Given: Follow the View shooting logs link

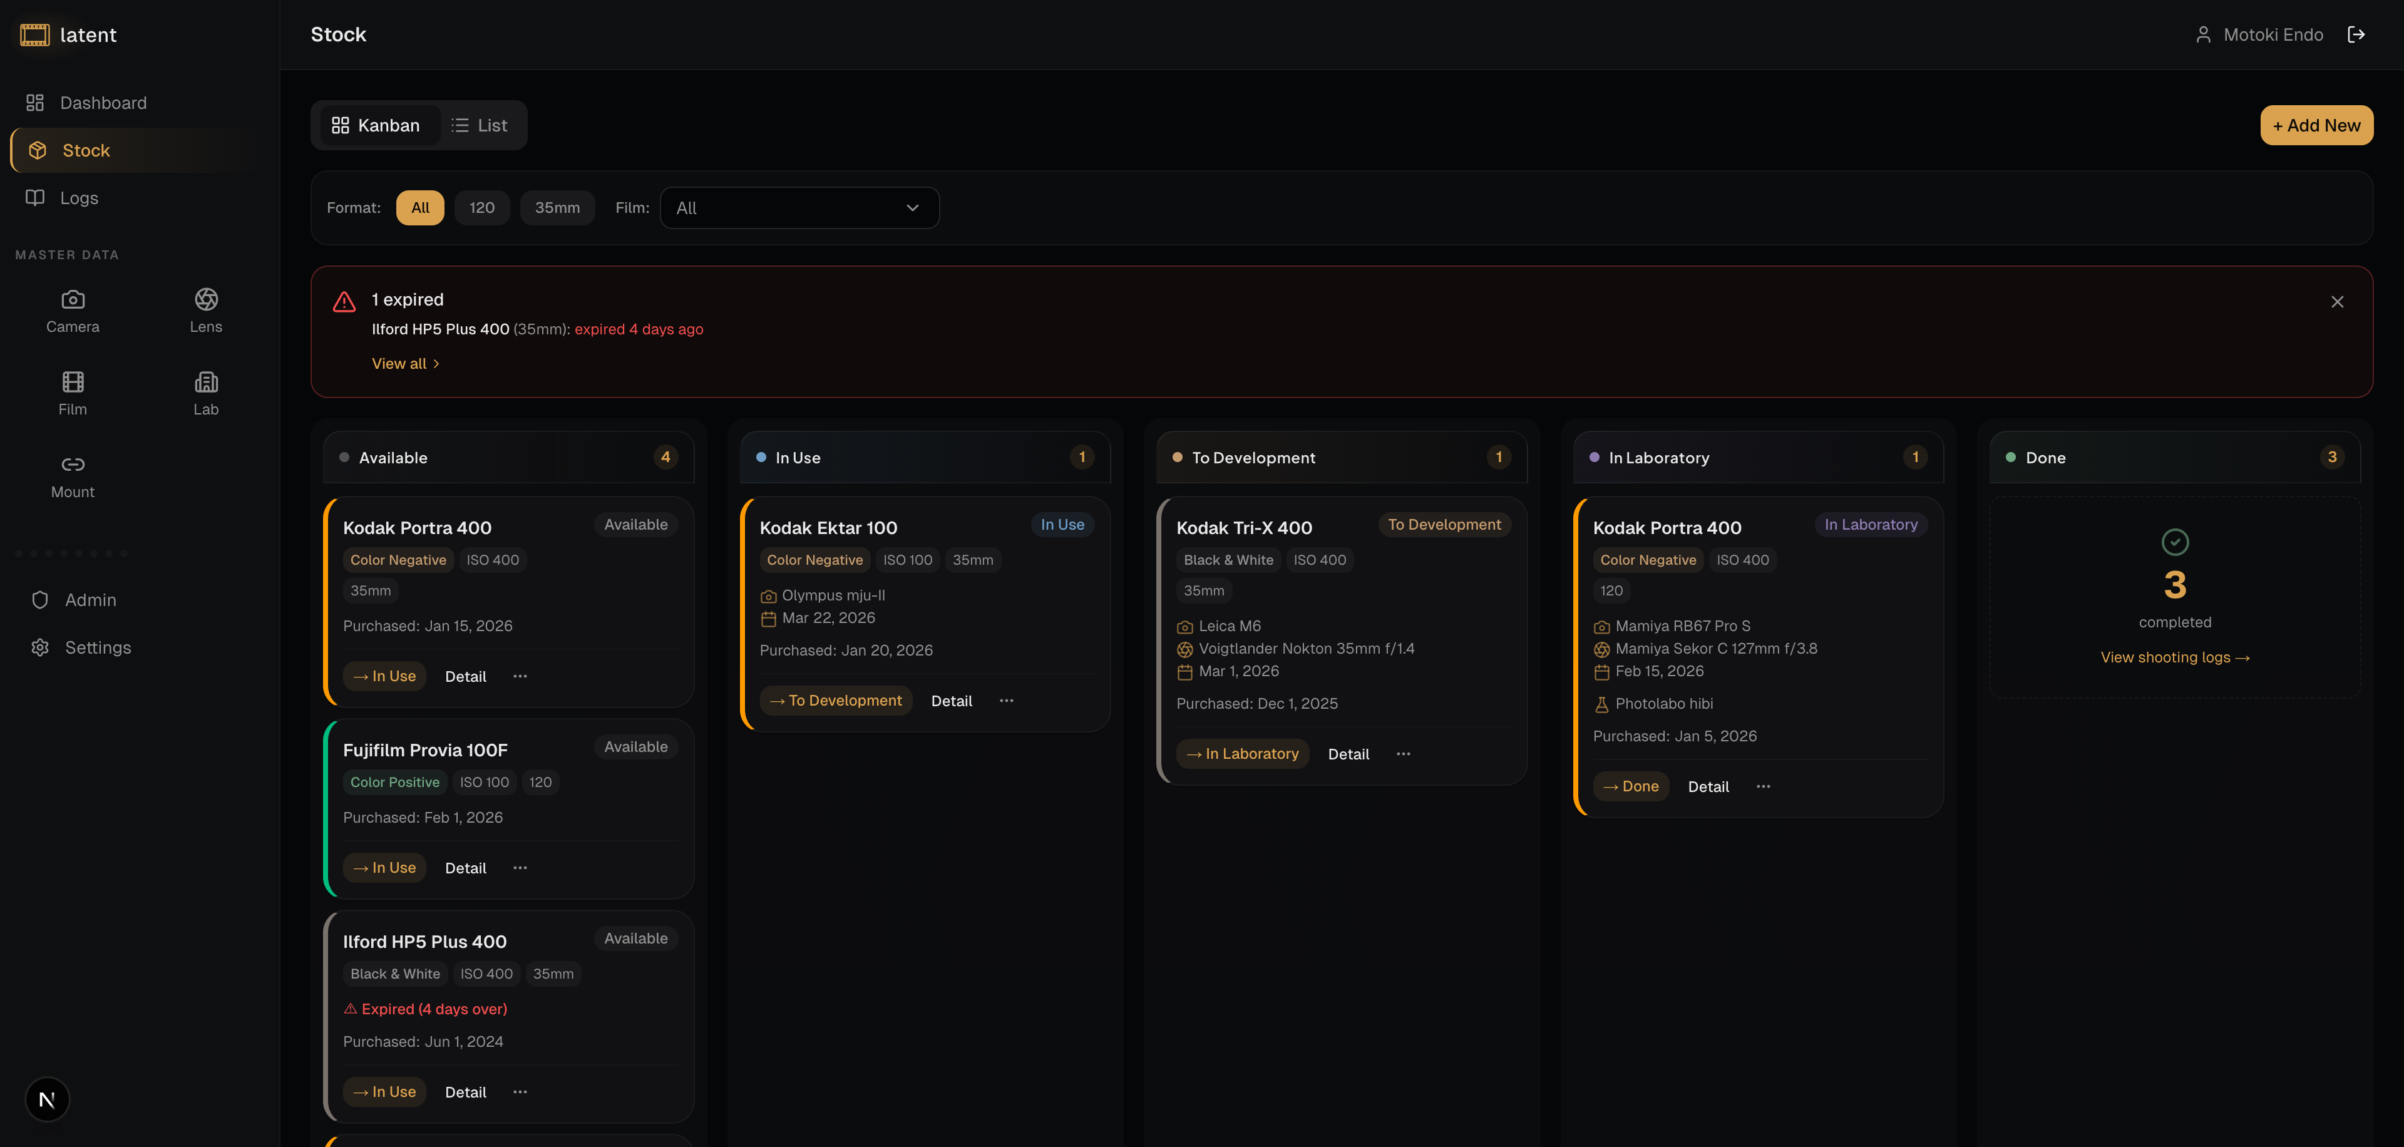Looking at the screenshot, I should coord(2174,657).
